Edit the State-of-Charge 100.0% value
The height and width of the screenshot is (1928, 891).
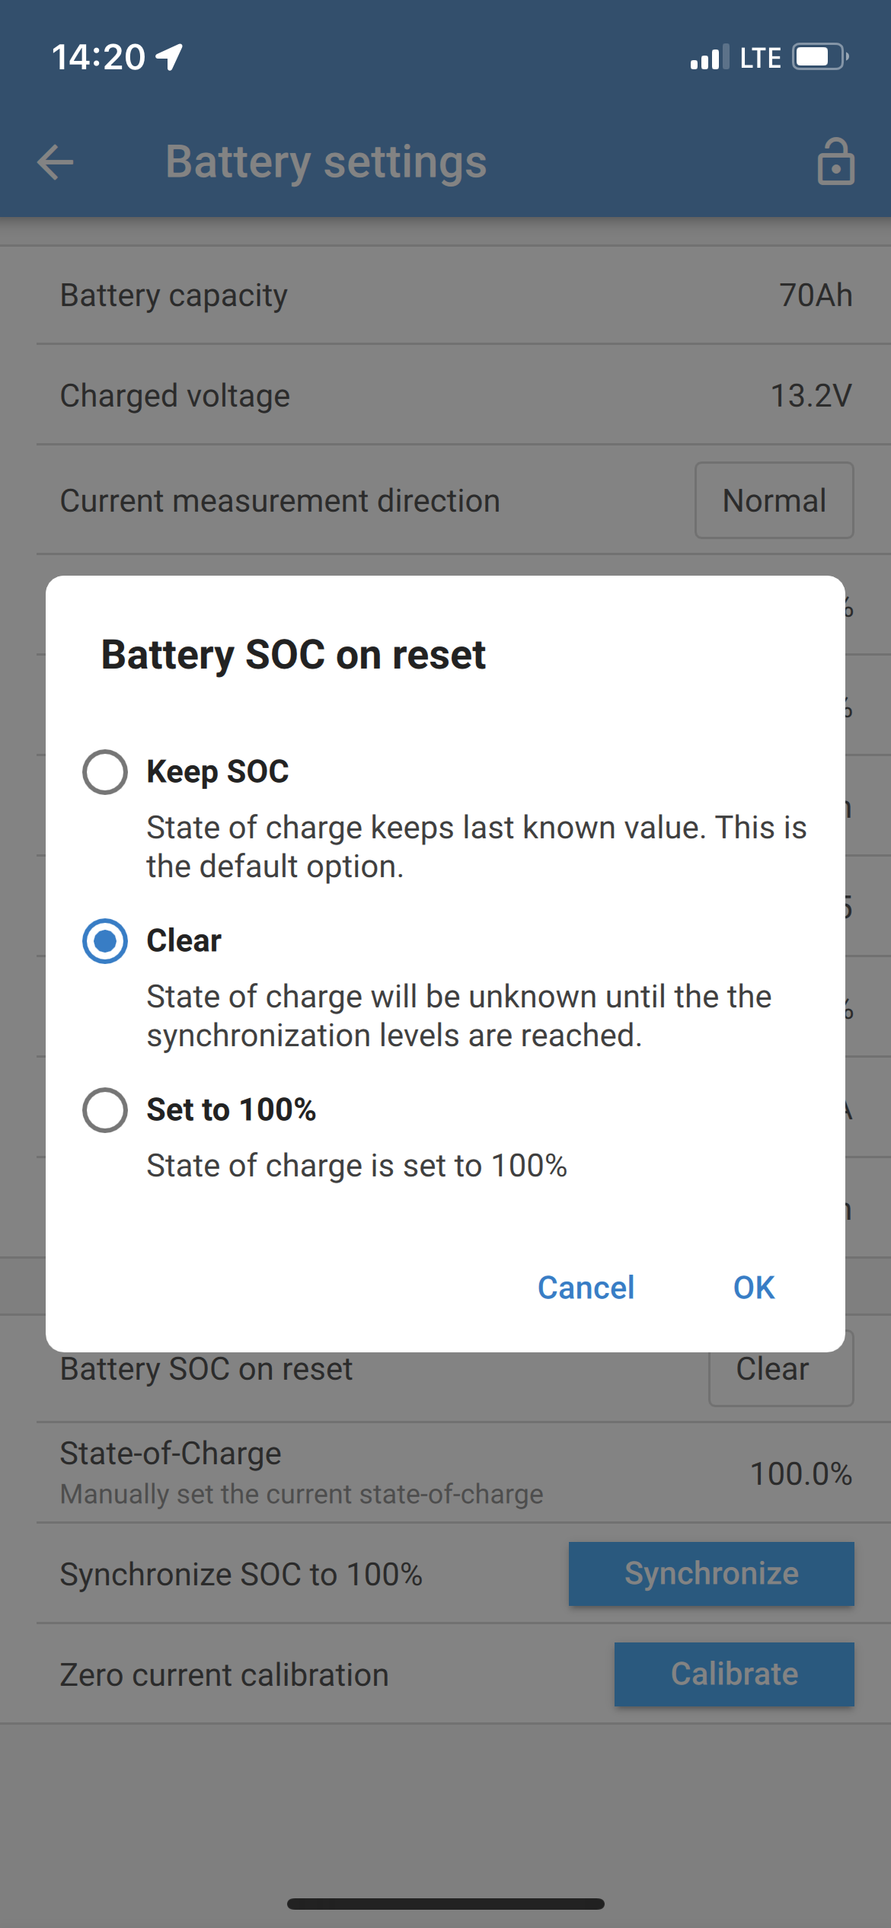(800, 1473)
